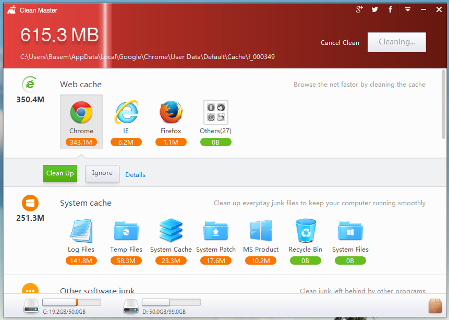The width and height of the screenshot is (449, 320).
Task: Click the 350.4M web cache total
Action: 30,100
